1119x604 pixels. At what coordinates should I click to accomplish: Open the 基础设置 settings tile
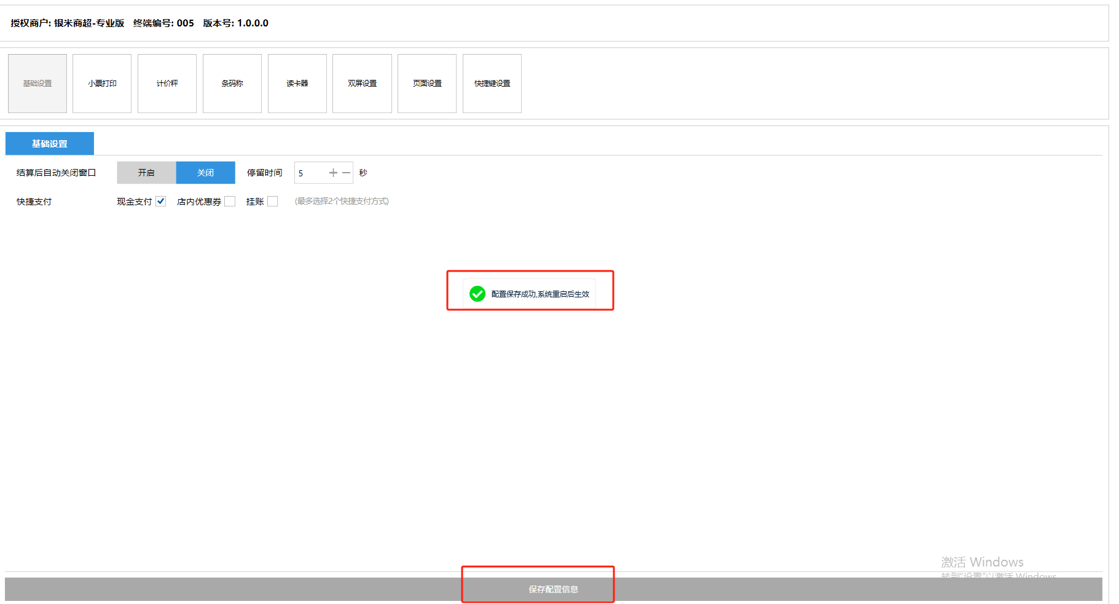point(37,84)
